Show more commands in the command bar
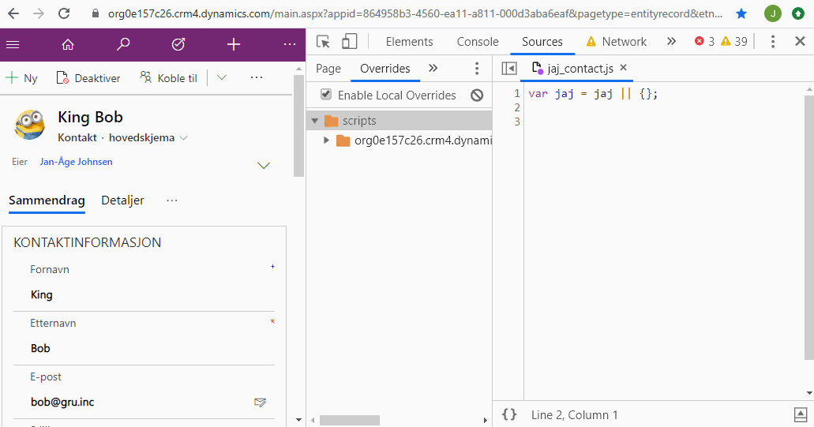This screenshot has height=427, width=814. [257, 77]
